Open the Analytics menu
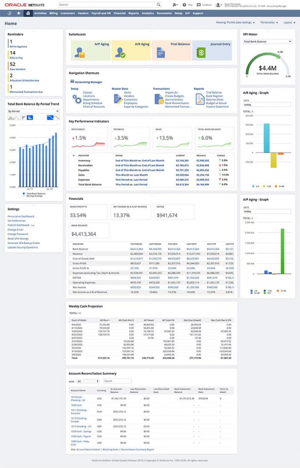 point(148,13)
